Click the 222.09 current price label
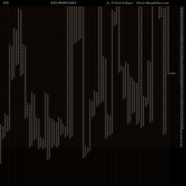186x186 pixels. 173,73
